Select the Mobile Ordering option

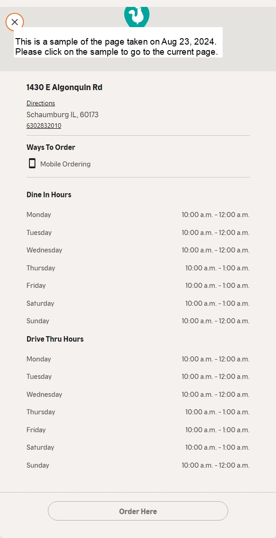tap(65, 164)
